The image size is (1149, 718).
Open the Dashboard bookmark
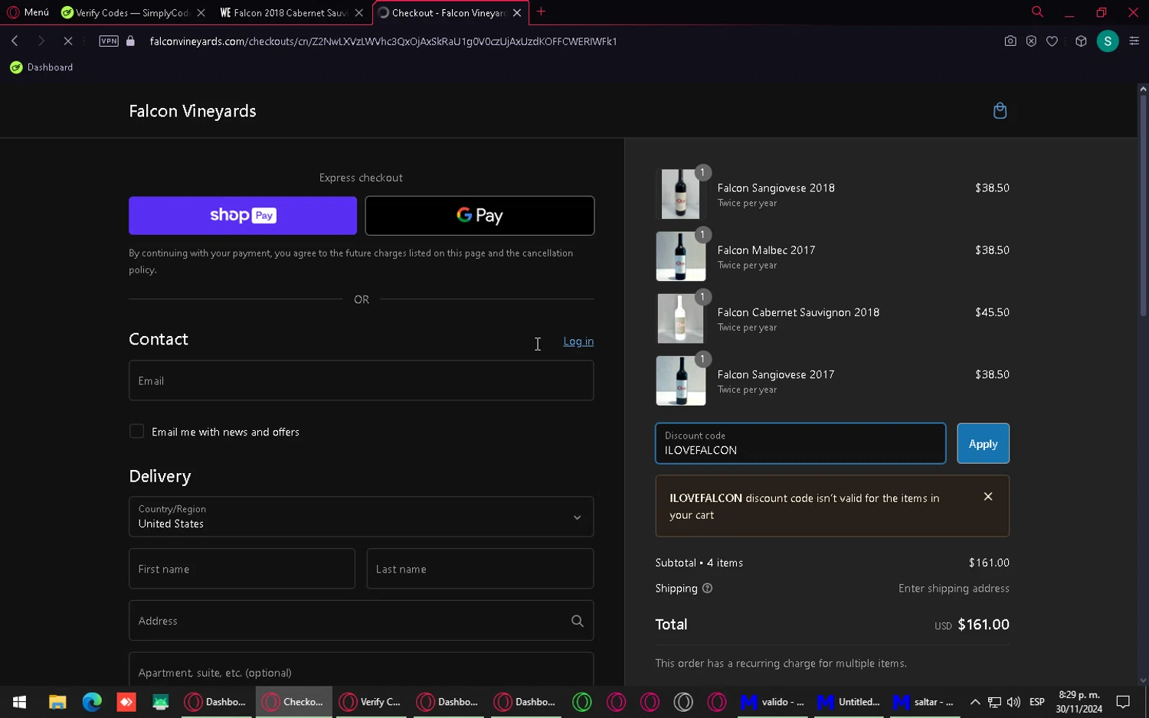point(41,67)
